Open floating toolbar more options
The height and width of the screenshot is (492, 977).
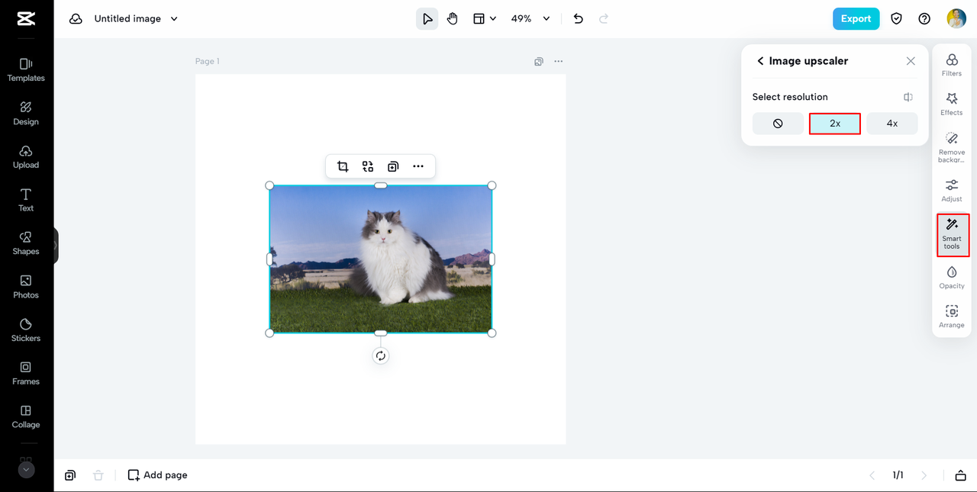pos(418,166)
